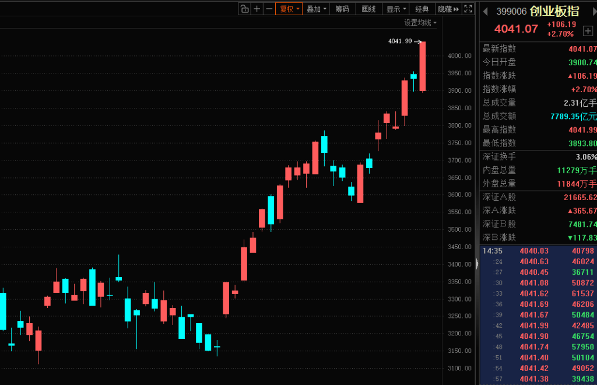Go to next index with right arrow

click(x=594, y=12)
